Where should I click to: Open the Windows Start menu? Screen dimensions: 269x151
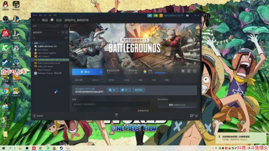3,148
